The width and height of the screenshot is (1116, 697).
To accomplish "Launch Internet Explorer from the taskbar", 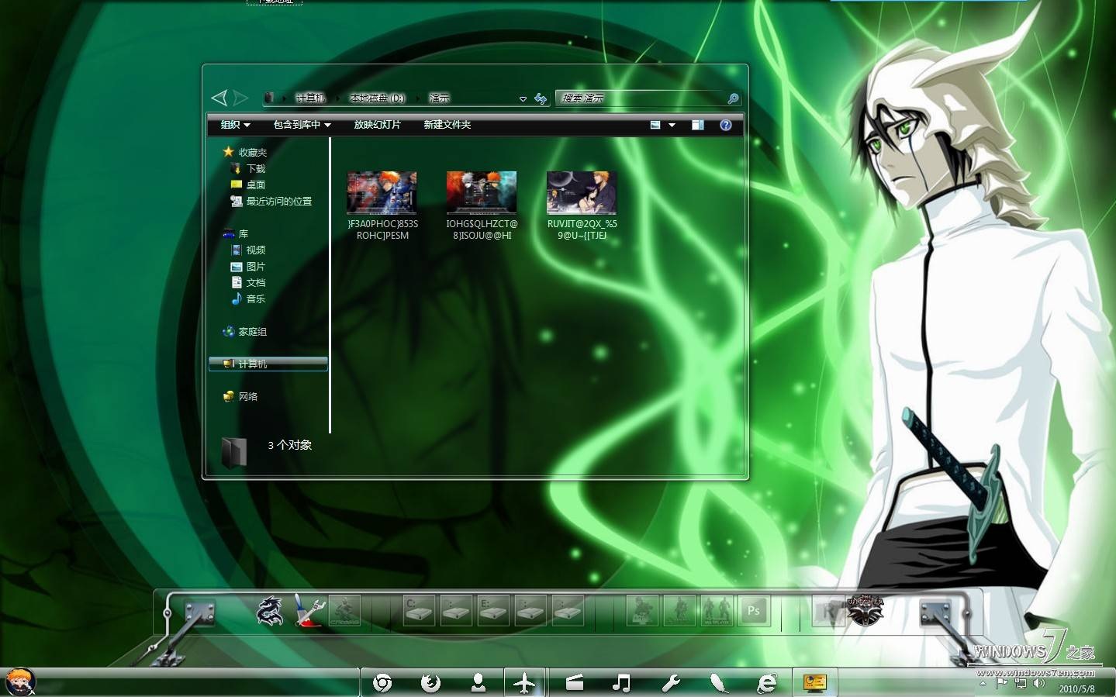I will (x=767, y=683).
